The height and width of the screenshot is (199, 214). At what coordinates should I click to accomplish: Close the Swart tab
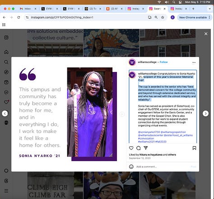point(165,9)
